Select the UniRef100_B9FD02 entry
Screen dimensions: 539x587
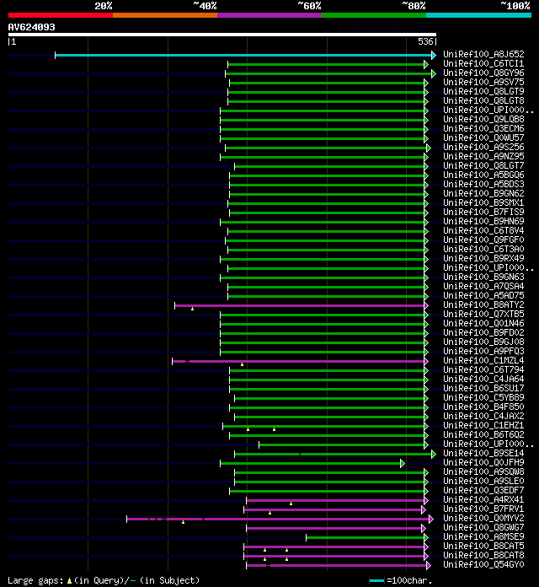coord(483,333)
